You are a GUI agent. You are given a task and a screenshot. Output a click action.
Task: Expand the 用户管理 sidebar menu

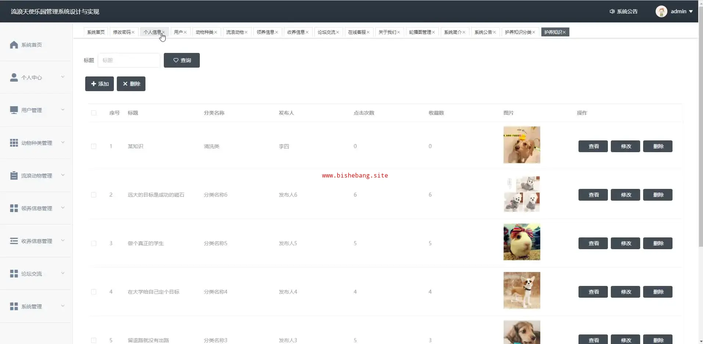coord(63,110)
